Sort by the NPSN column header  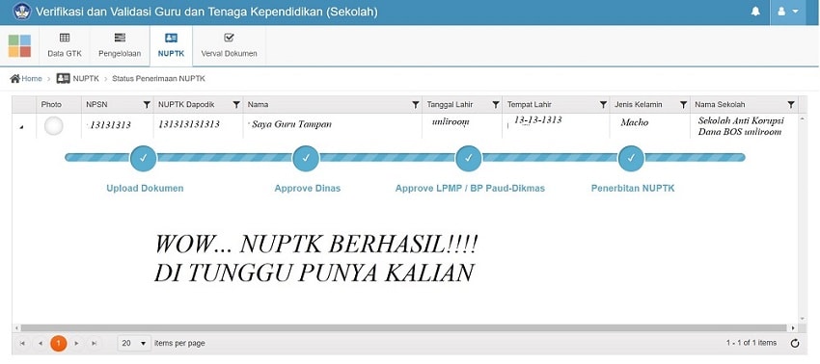point(96,104)
